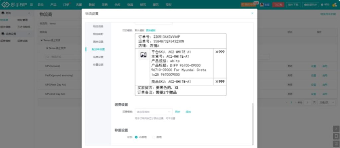
Task: Click 设置 in the UPS(Next Day Air) row
Action: point(313,85)
